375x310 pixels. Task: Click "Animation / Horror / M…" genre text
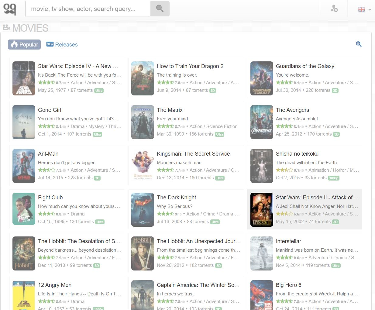click(x=334, y=170)
